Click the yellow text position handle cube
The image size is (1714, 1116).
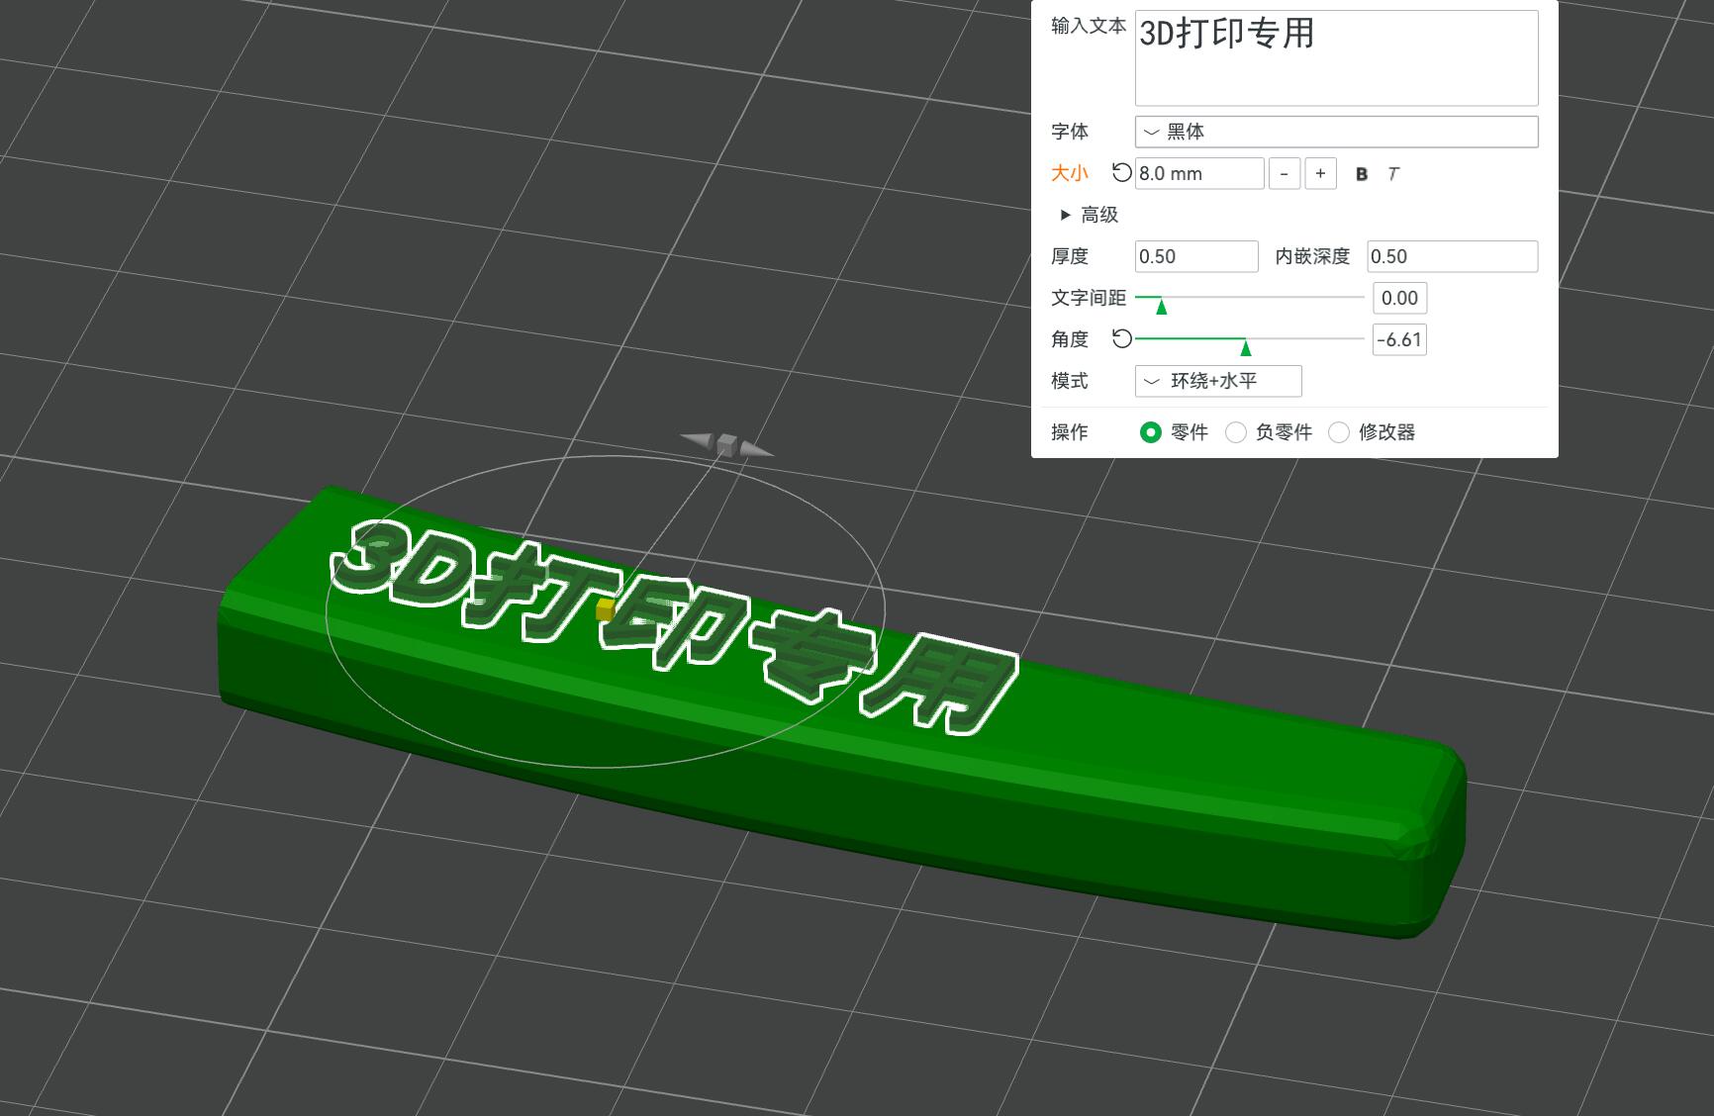coord(605,610)
